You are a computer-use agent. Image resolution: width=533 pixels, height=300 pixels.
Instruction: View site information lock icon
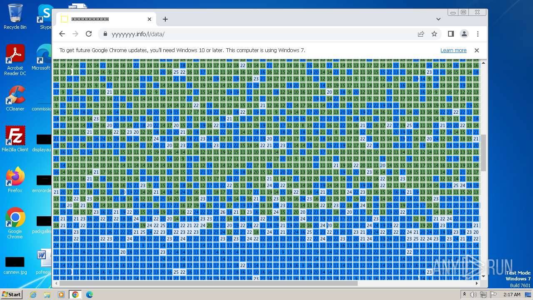(x=105, y=34)
